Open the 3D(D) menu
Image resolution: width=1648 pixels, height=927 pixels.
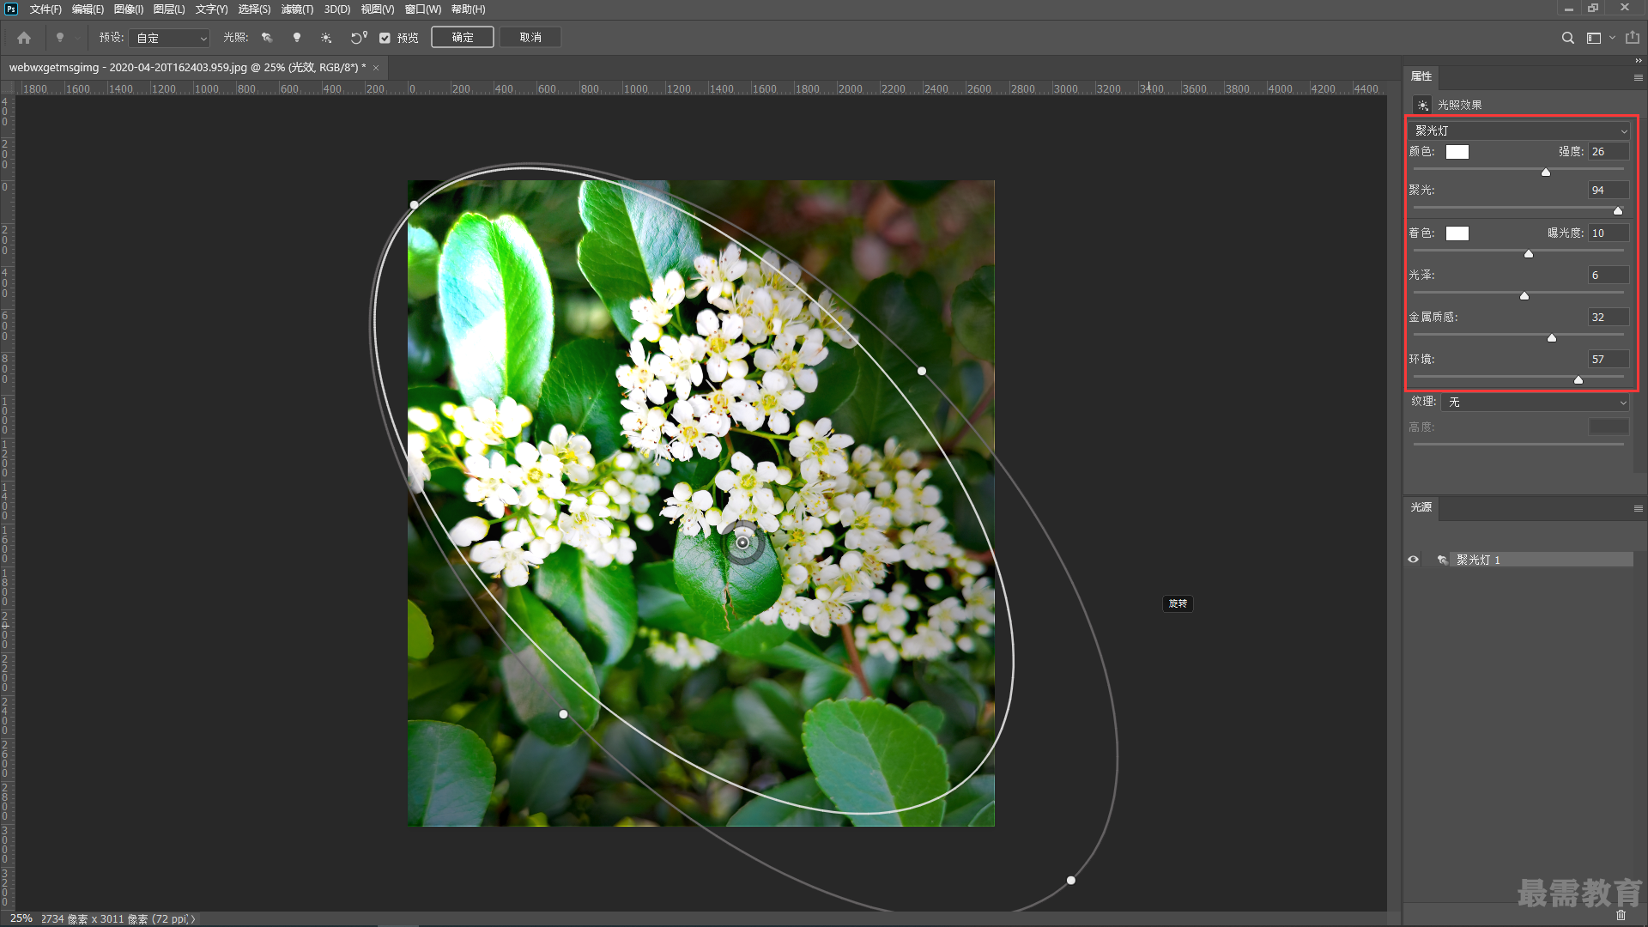(x=337, y=9)
